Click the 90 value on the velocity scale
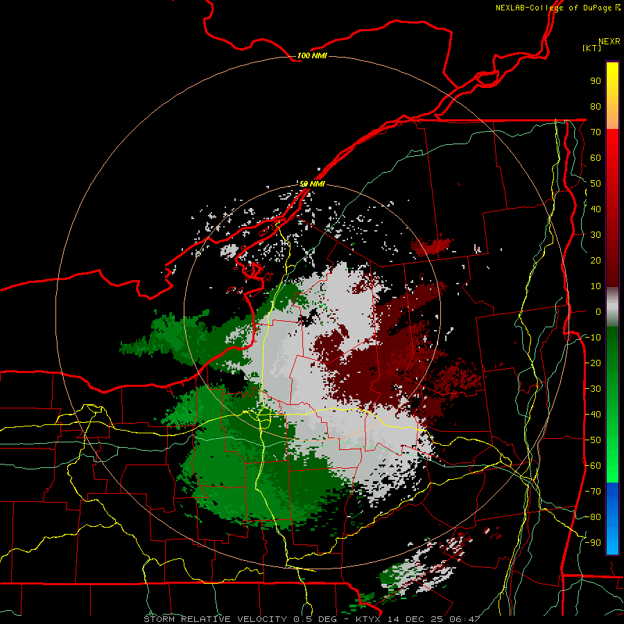Viewport: 624px width, 624px height. point(596,81)
